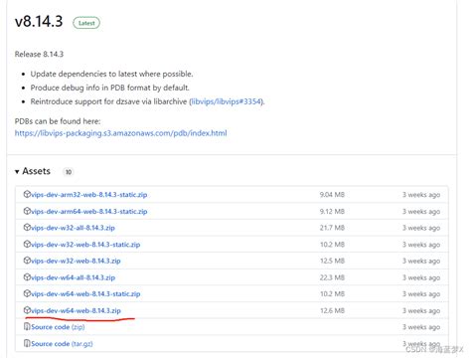Click the 'Update dependencies to latest' bullet
This screenshot has width=471, height=358.
[111, 74]
